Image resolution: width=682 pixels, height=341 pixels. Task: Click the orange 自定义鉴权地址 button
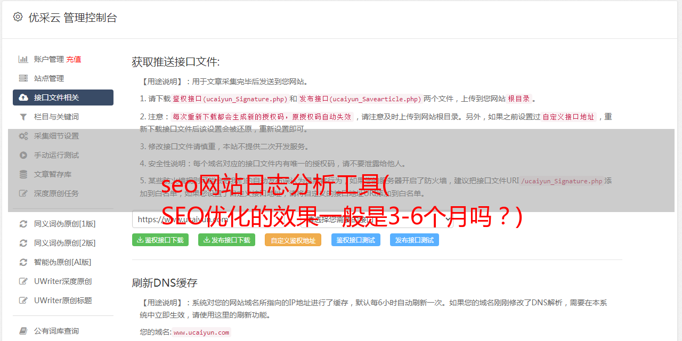293,240
